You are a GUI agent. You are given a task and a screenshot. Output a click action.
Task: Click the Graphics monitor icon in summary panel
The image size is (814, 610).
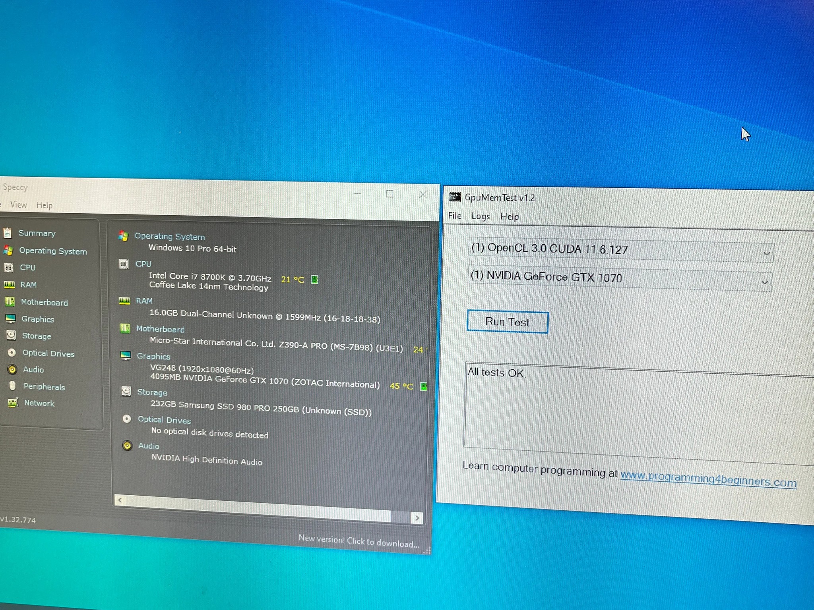point(126,355)
